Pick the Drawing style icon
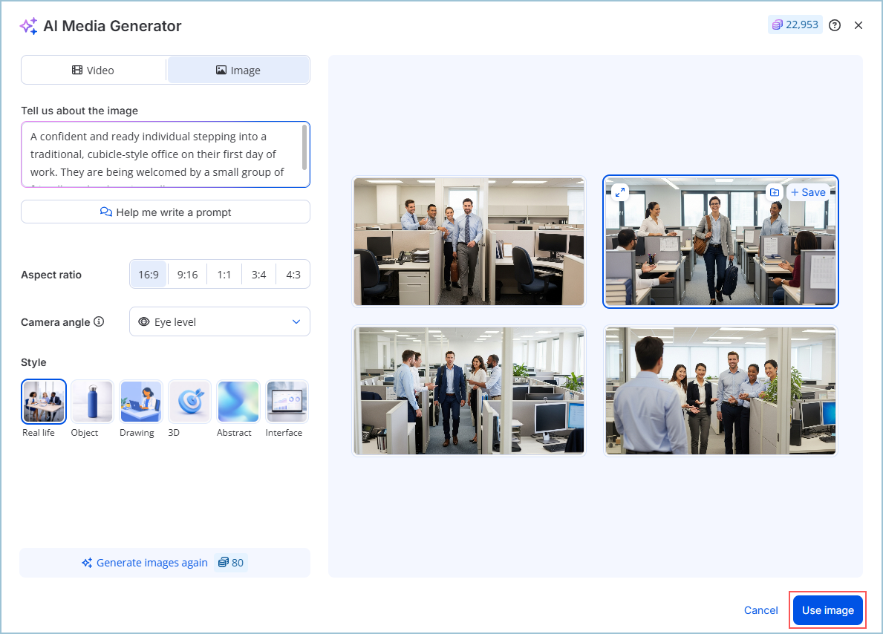 click(140, 402)
